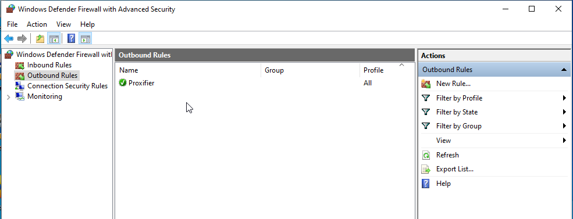Open the Action menu

[x=37, y=24]
